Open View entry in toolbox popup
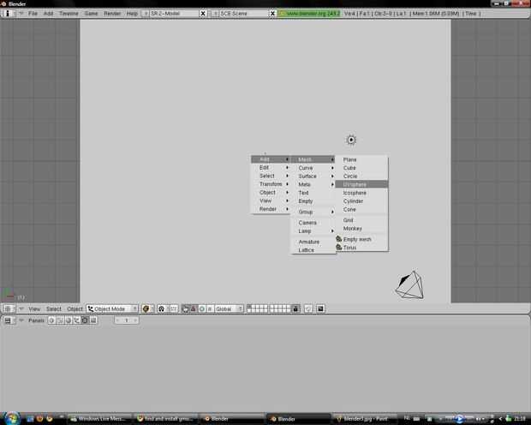This screenshot has width=531, height=425. (271, 201)
